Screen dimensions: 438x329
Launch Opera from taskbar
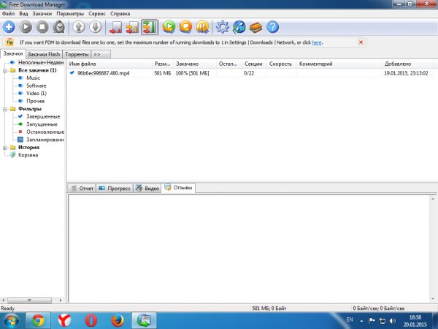tap(91, 320)
